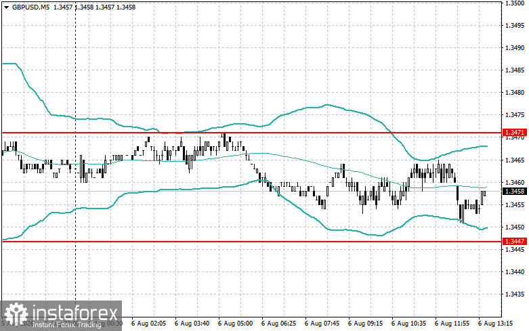
Task: Click the 6 Aug 02:05 time label
Action: coord(149,324)
